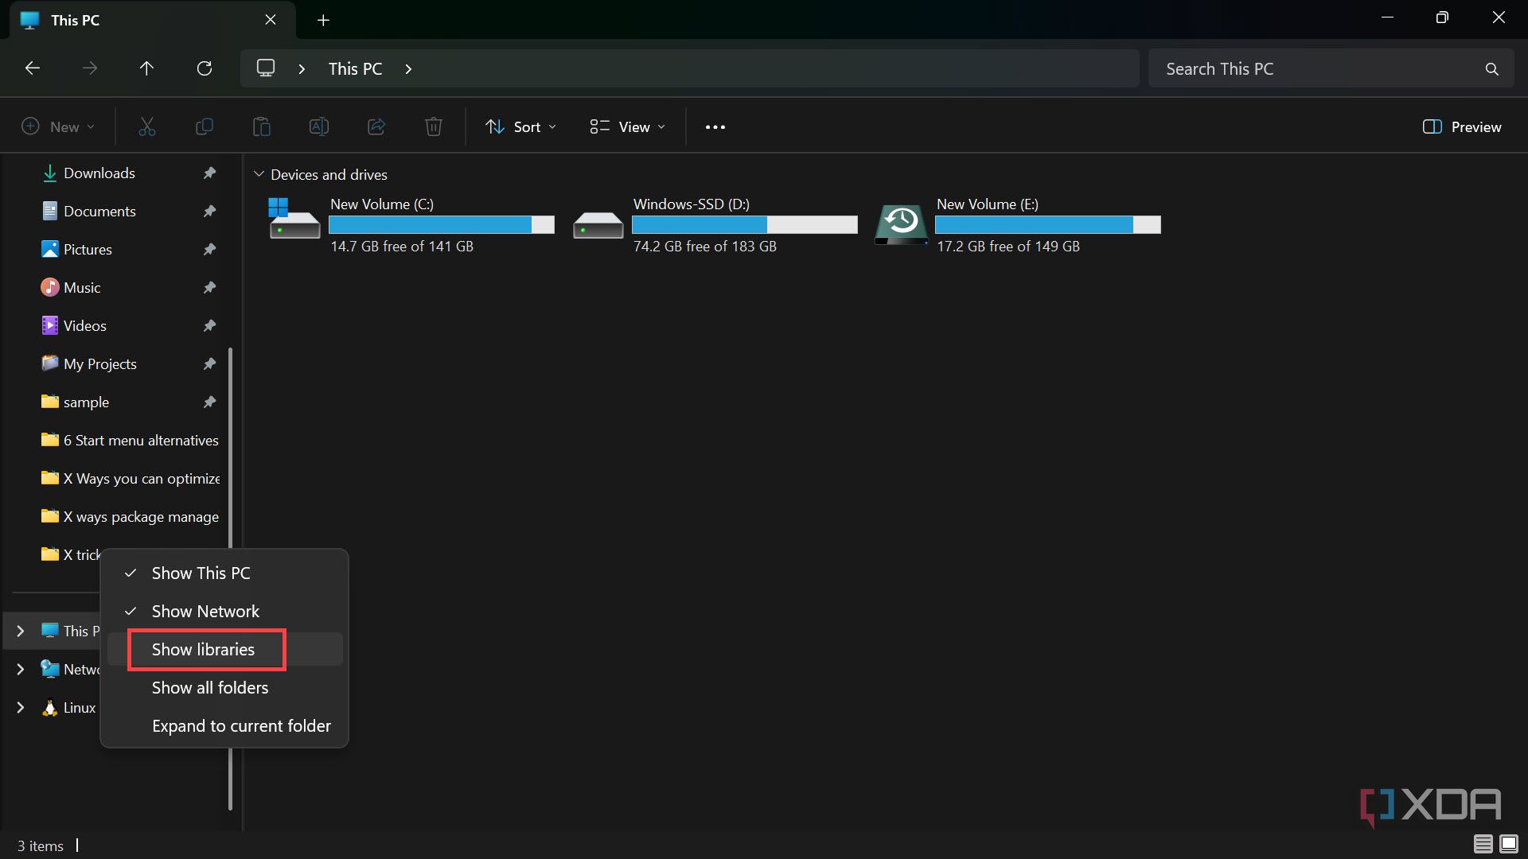The width and height of the screenshot is (1528, 859).
Task: Open Windows-SSD (D:) drive
Action: pos(715,225)
